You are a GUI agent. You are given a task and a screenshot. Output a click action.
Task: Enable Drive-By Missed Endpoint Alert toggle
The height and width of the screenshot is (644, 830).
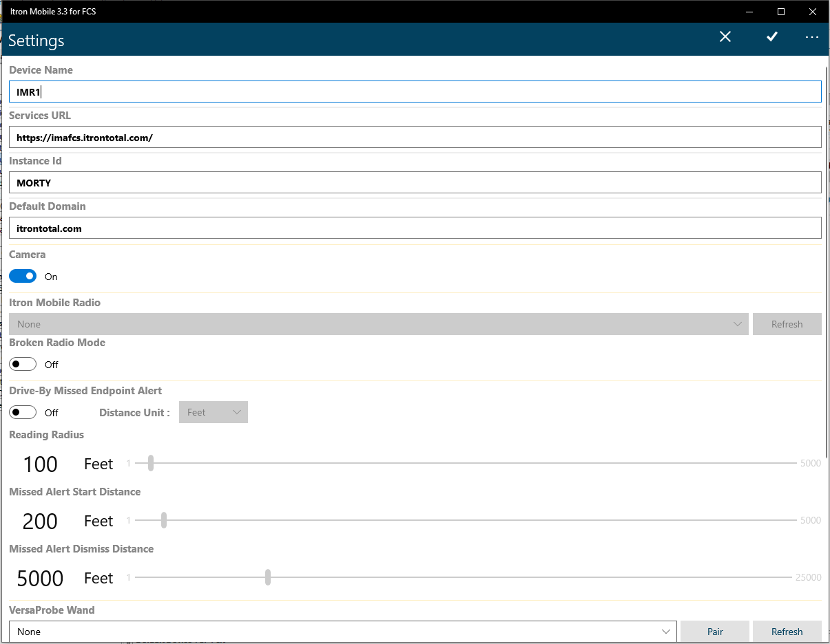23,413
